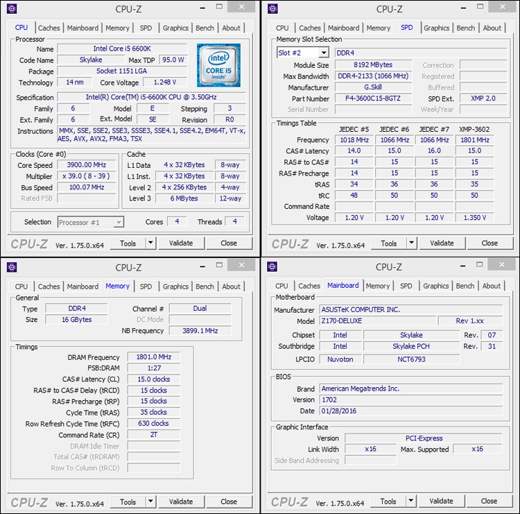Click the memory Size value 16 GBytes

pyautogui.click(x=76, y=319)
